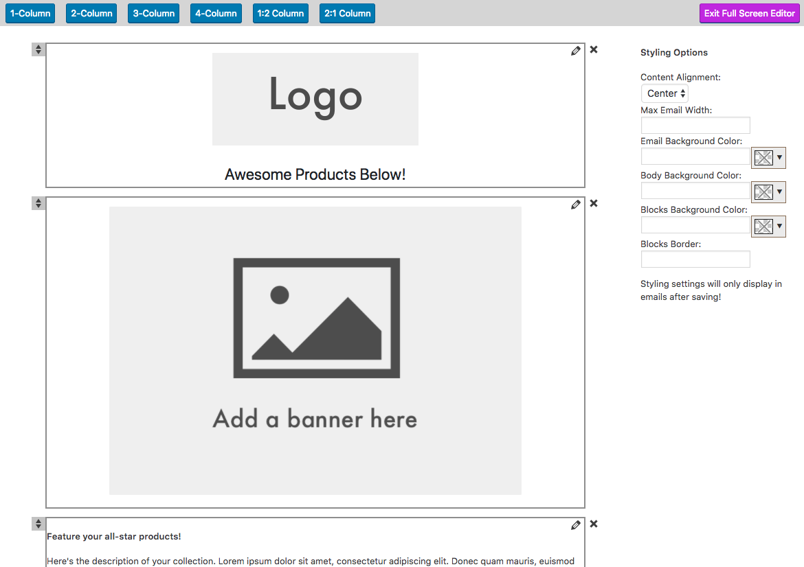804x567 pixels.
Task: Open the Blocks Background Color swatch
Action: click(763, 227)
